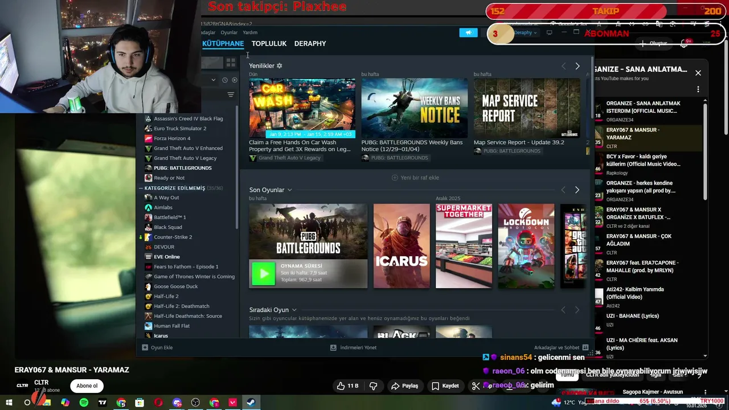Click the YouTube clip scissors icon
The image size is (729, 410).
476,386
